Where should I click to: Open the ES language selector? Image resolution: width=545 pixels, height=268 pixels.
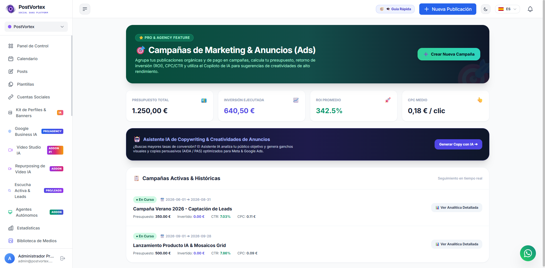(x=507, y=9)
